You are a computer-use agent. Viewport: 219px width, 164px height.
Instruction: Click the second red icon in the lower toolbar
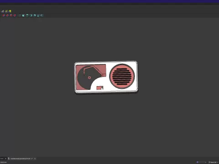pos(7,15)
